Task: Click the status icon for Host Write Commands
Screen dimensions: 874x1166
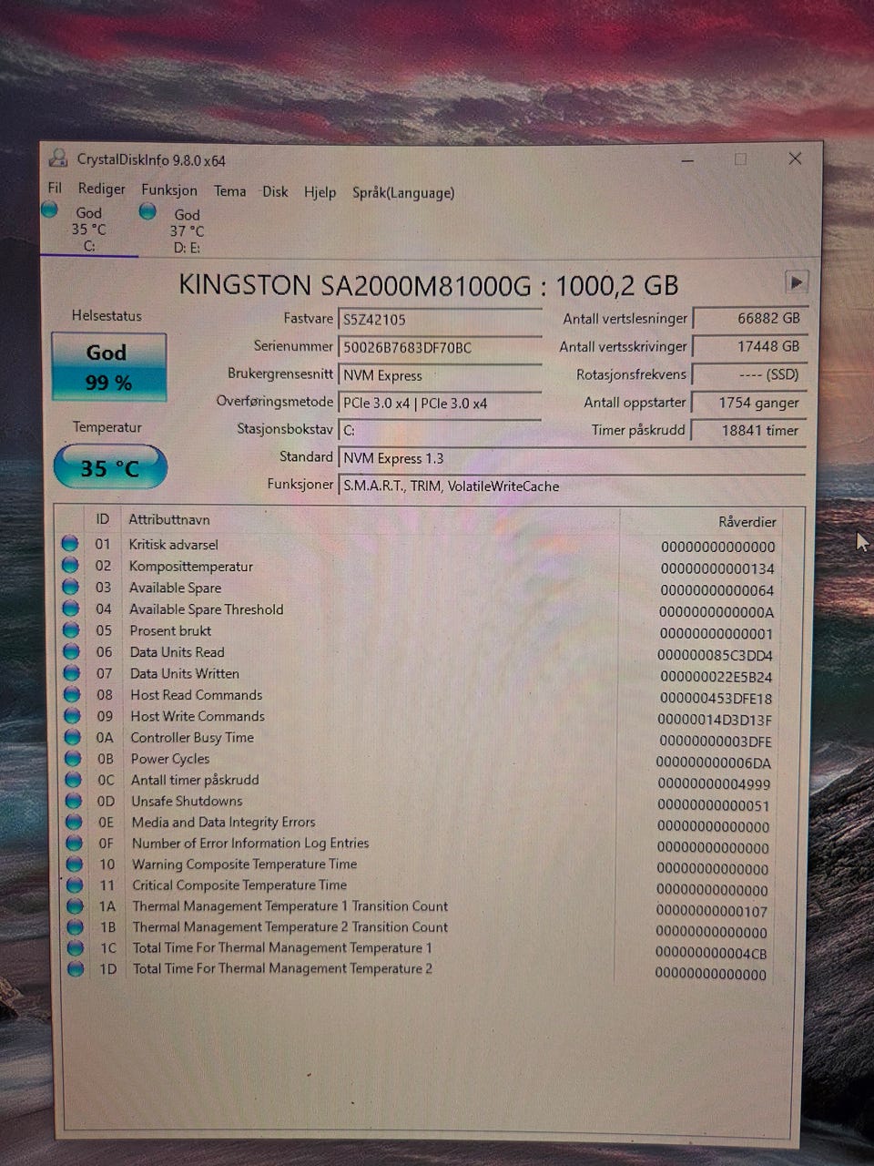Action: point(72,716)
